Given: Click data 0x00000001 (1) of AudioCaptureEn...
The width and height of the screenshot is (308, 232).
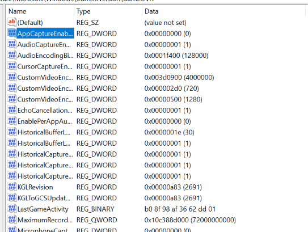Looking at the screenshot, I should coord(167,45).
